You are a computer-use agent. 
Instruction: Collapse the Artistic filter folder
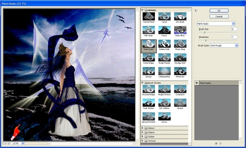click(142, 10)
